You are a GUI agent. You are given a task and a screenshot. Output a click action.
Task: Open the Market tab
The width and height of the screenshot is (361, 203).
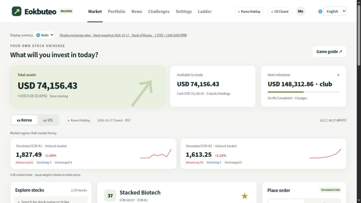coord(95,11)
